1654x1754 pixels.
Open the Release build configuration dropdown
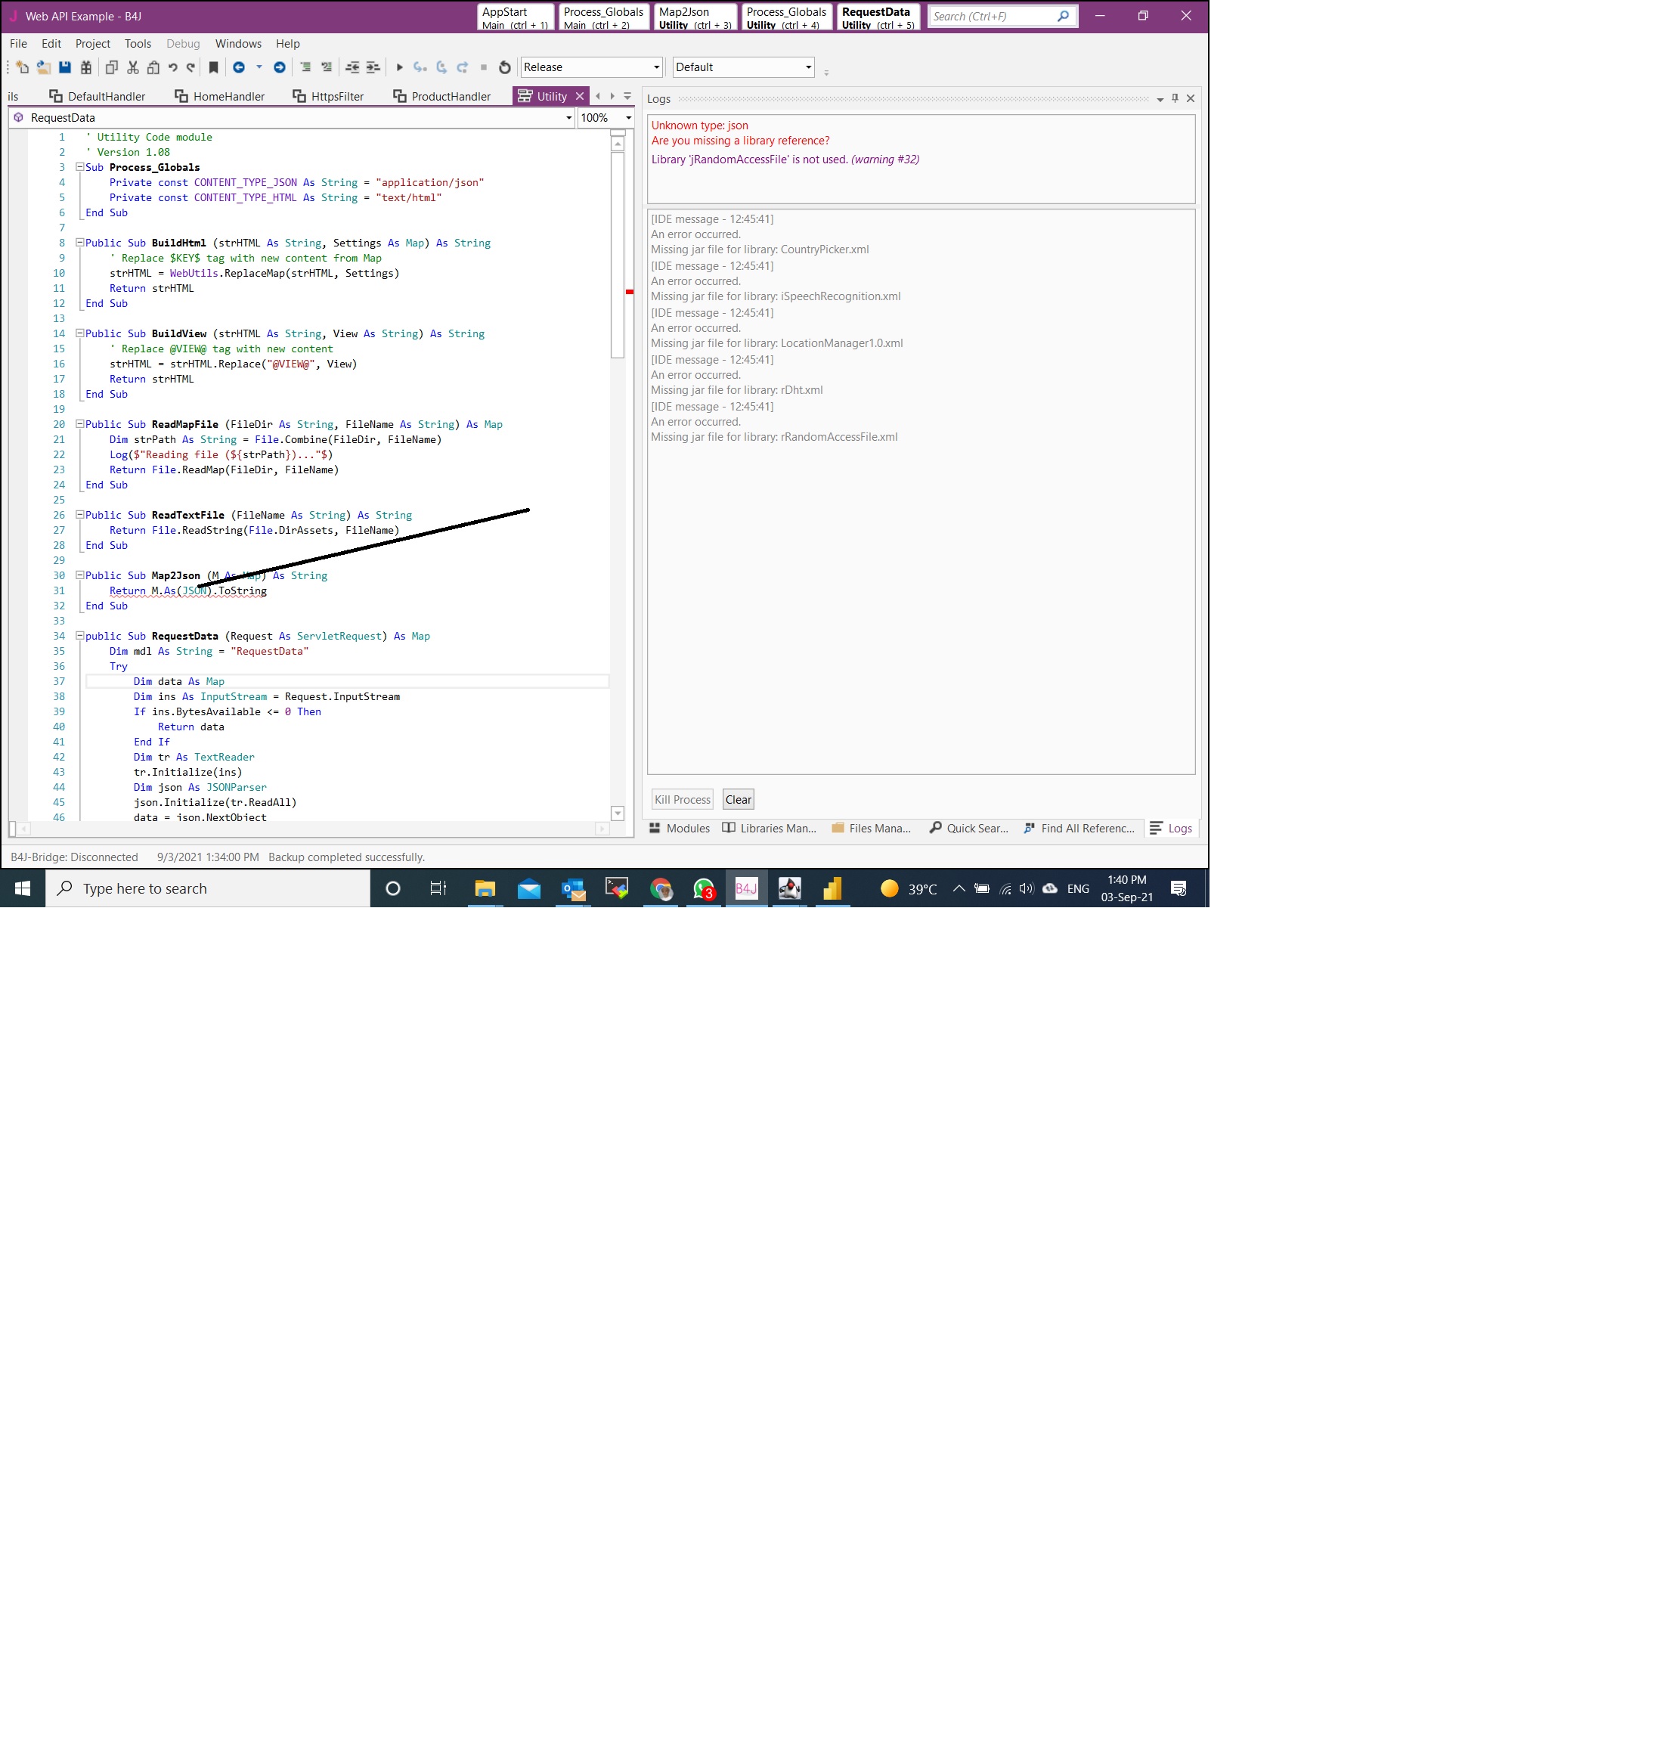click(x=655, y=67)
